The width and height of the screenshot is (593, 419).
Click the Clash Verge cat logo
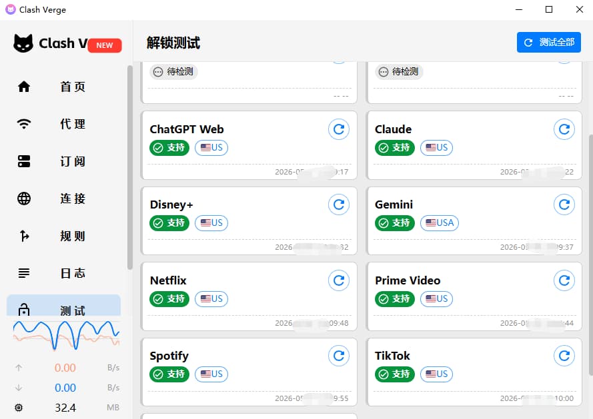(x=23, y=43)
